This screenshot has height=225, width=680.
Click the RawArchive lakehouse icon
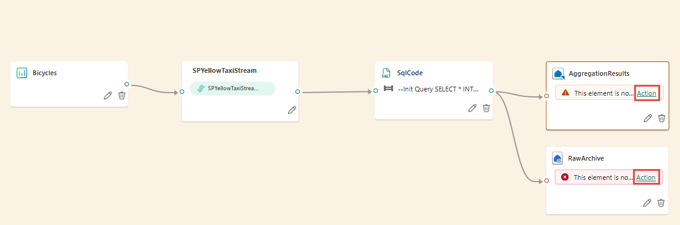click(558, 158)
